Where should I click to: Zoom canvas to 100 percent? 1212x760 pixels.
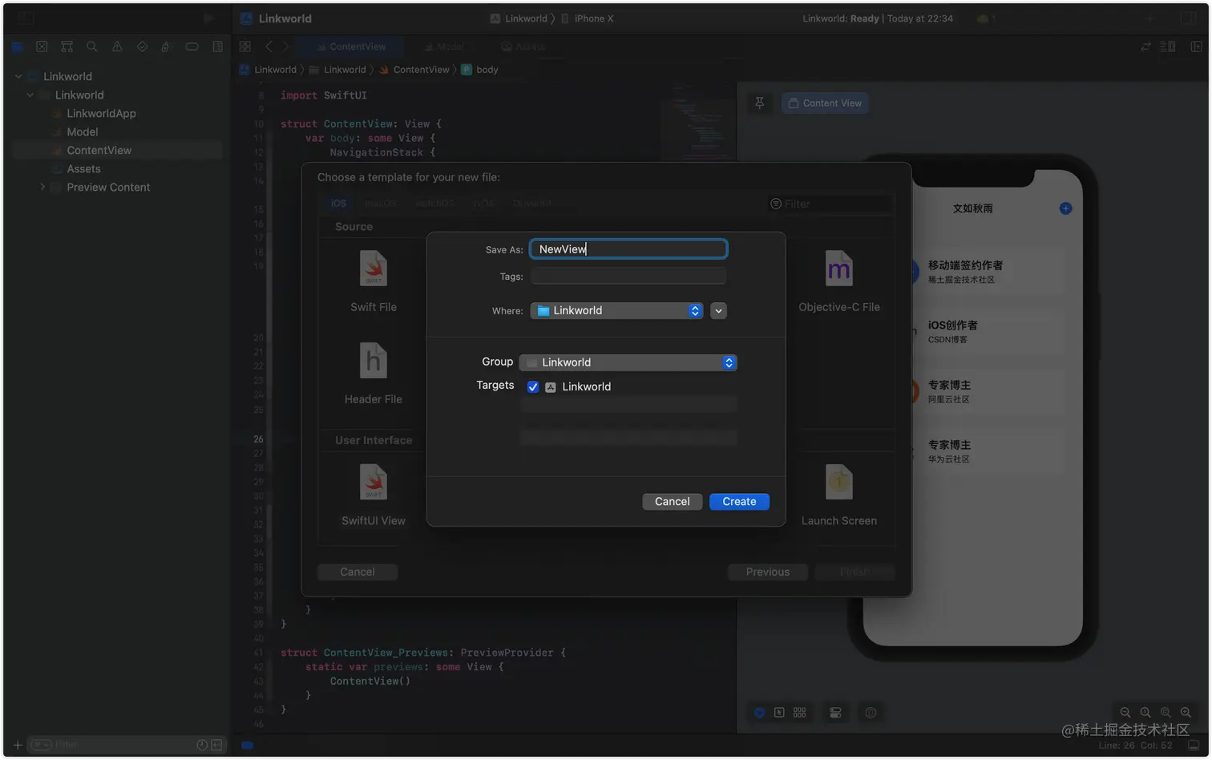coord(1145,713)
